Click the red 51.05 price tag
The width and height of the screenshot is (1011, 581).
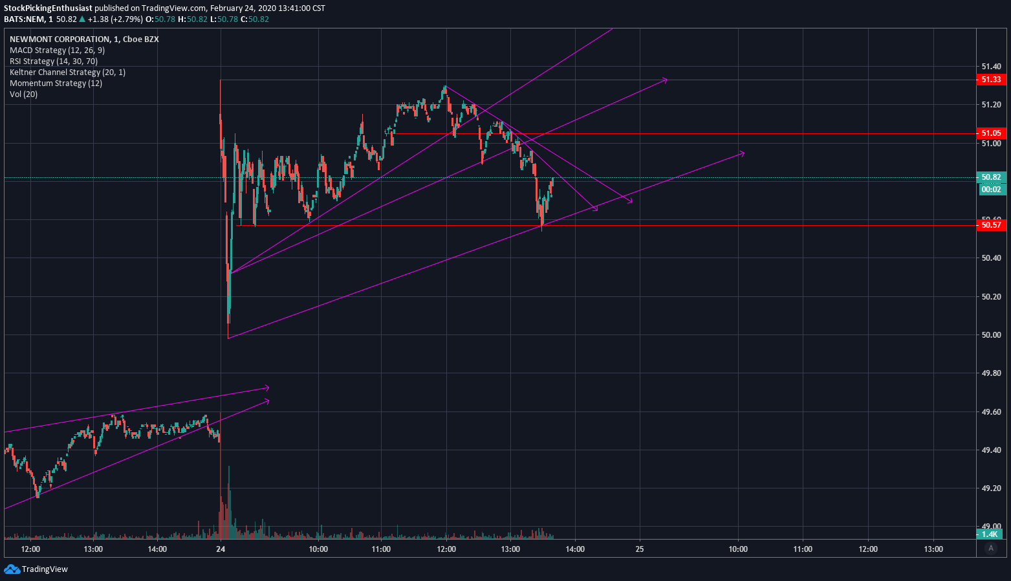(x=991, y=133)
